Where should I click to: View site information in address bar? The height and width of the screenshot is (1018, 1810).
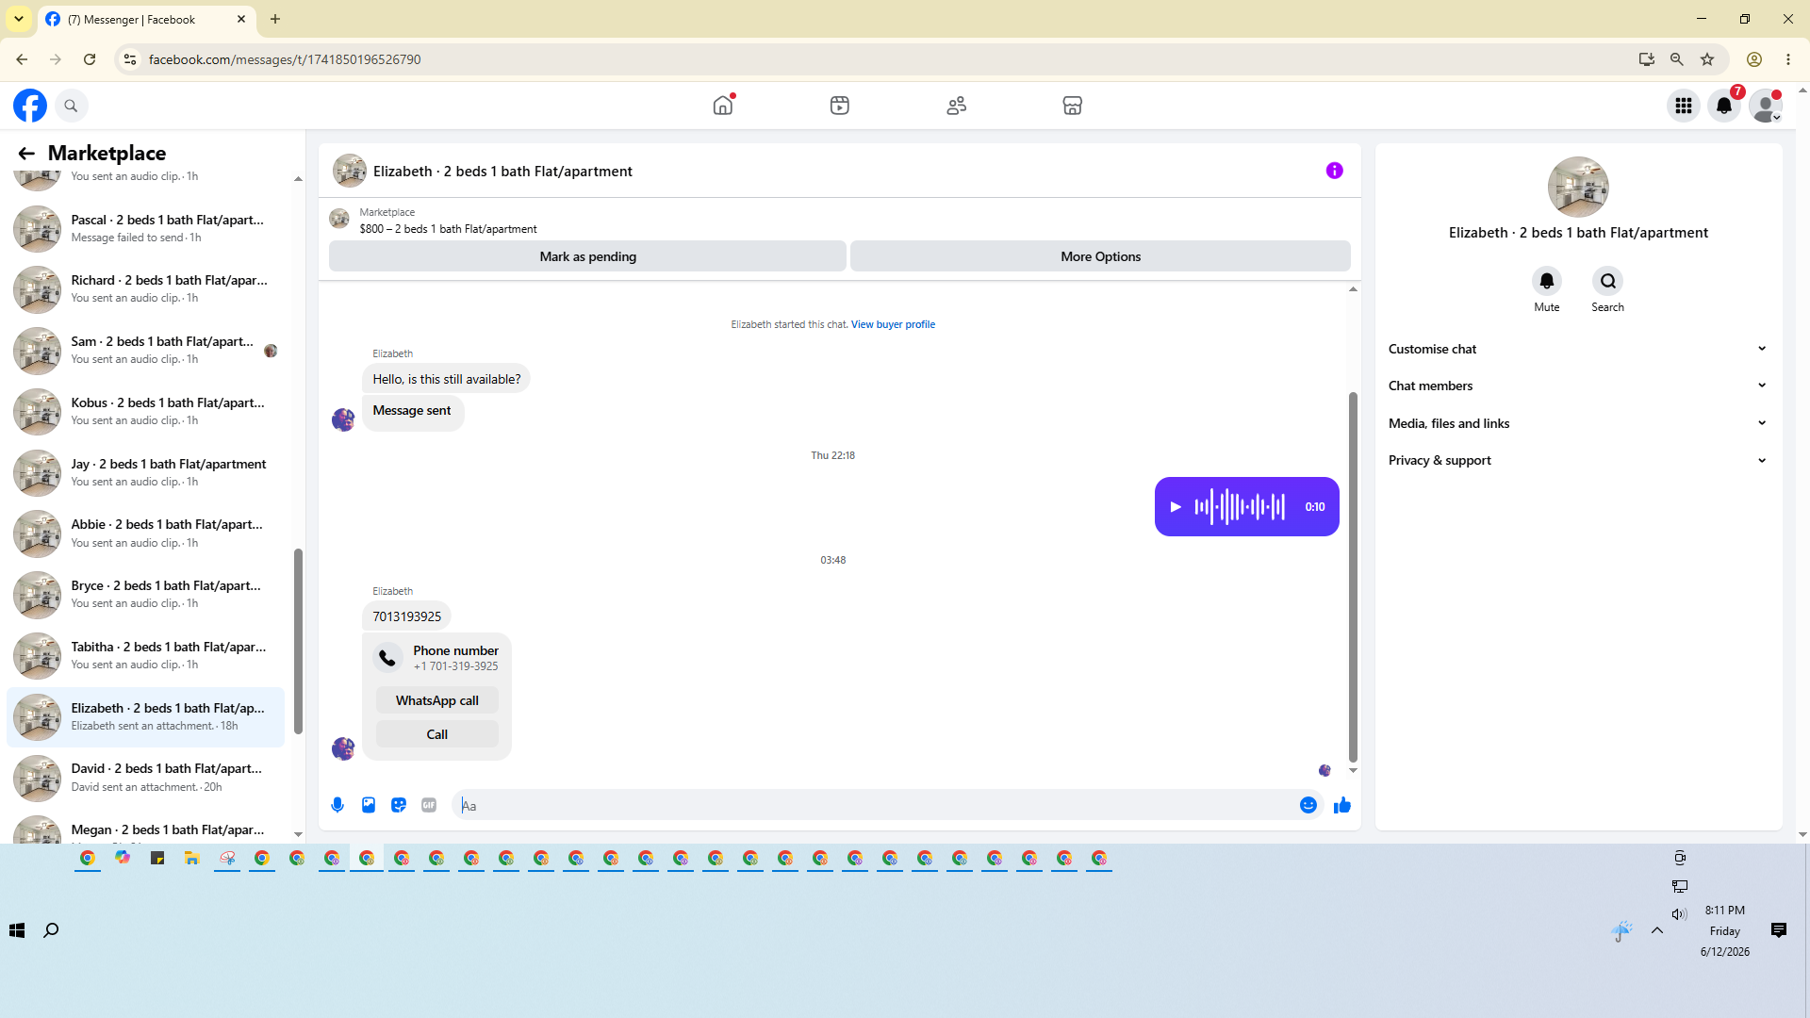coord(130,59)
